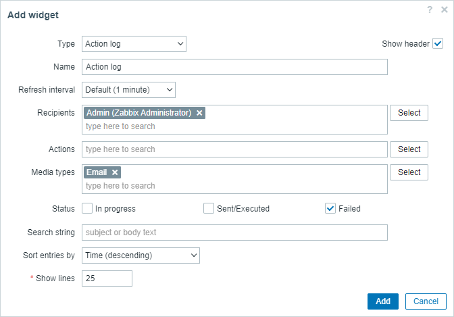Enable the In progress status checkbox

[x=87, y=208]
